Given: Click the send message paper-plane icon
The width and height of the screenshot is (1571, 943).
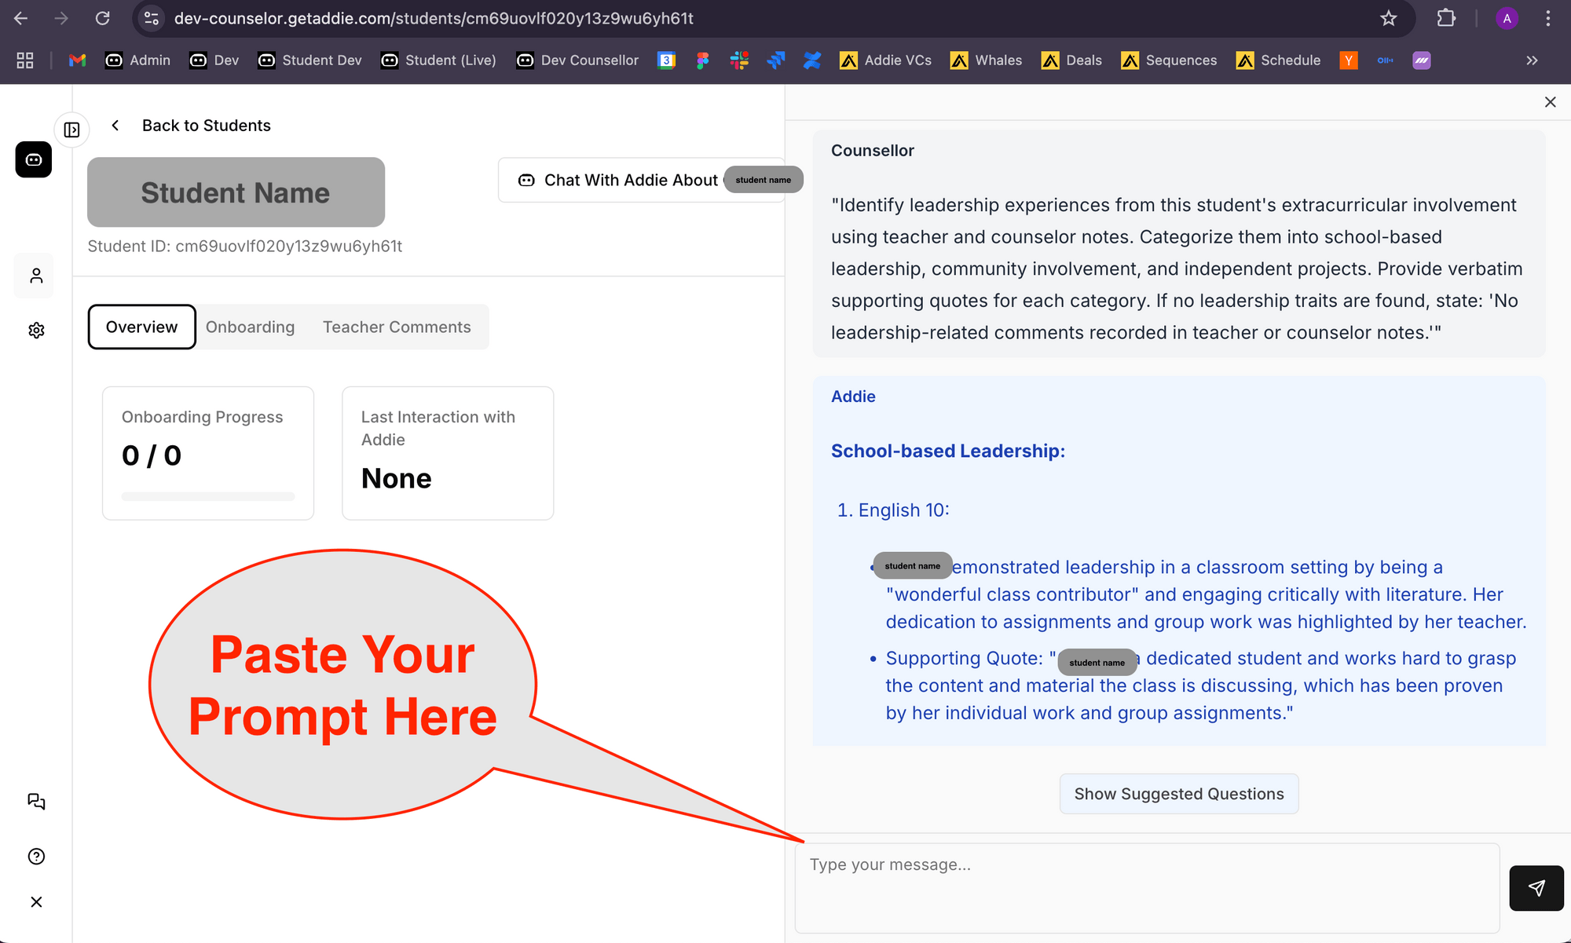Looking at the screenshot, I should 1536,888.
